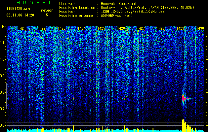
Task: Click the 1427 time marker
Action: tap(141, 28)
